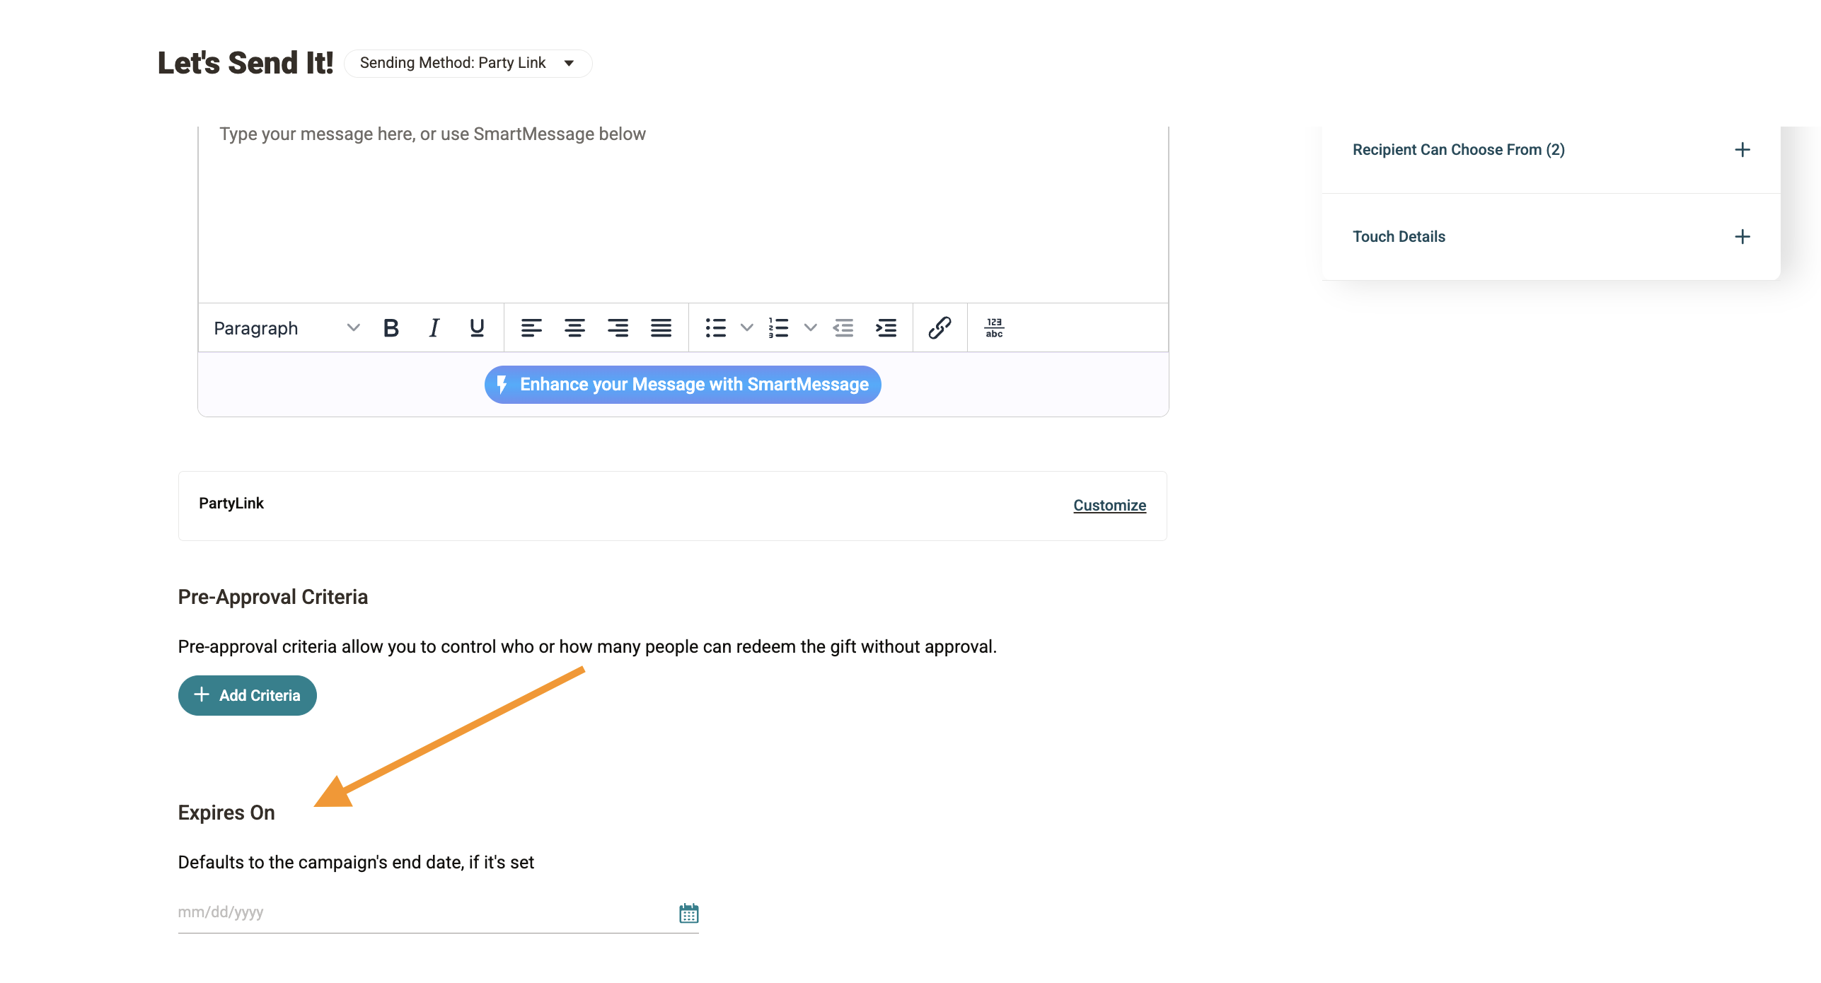This screenshot has width=1821, height=983.
Task: Toggle underline formatting
Action: click(x=477, y=328)
